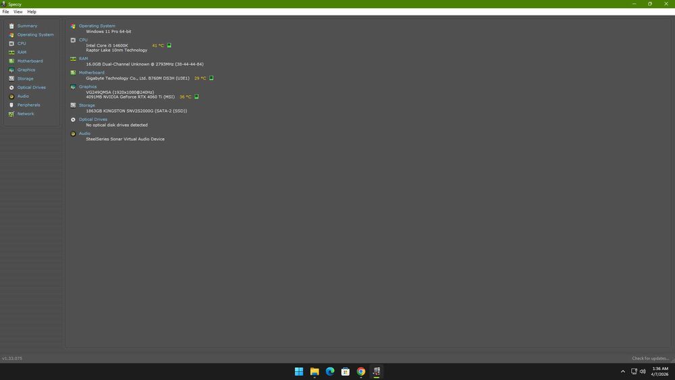Open Microsoft Store from taskbar
This screenshot has height=380, width=675.
click(345, 371)
